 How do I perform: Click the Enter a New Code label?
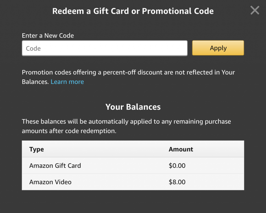48,36
